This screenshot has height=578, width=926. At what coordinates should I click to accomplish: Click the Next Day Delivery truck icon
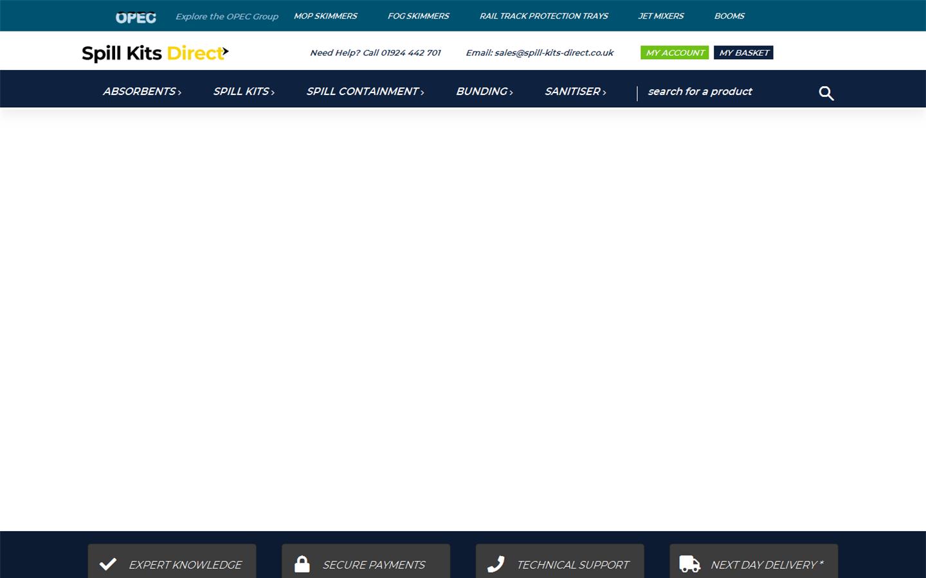pyautogui.click(x=689, y=565)
